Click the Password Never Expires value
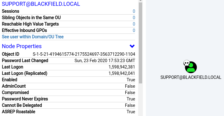 (x=131, y=99)
